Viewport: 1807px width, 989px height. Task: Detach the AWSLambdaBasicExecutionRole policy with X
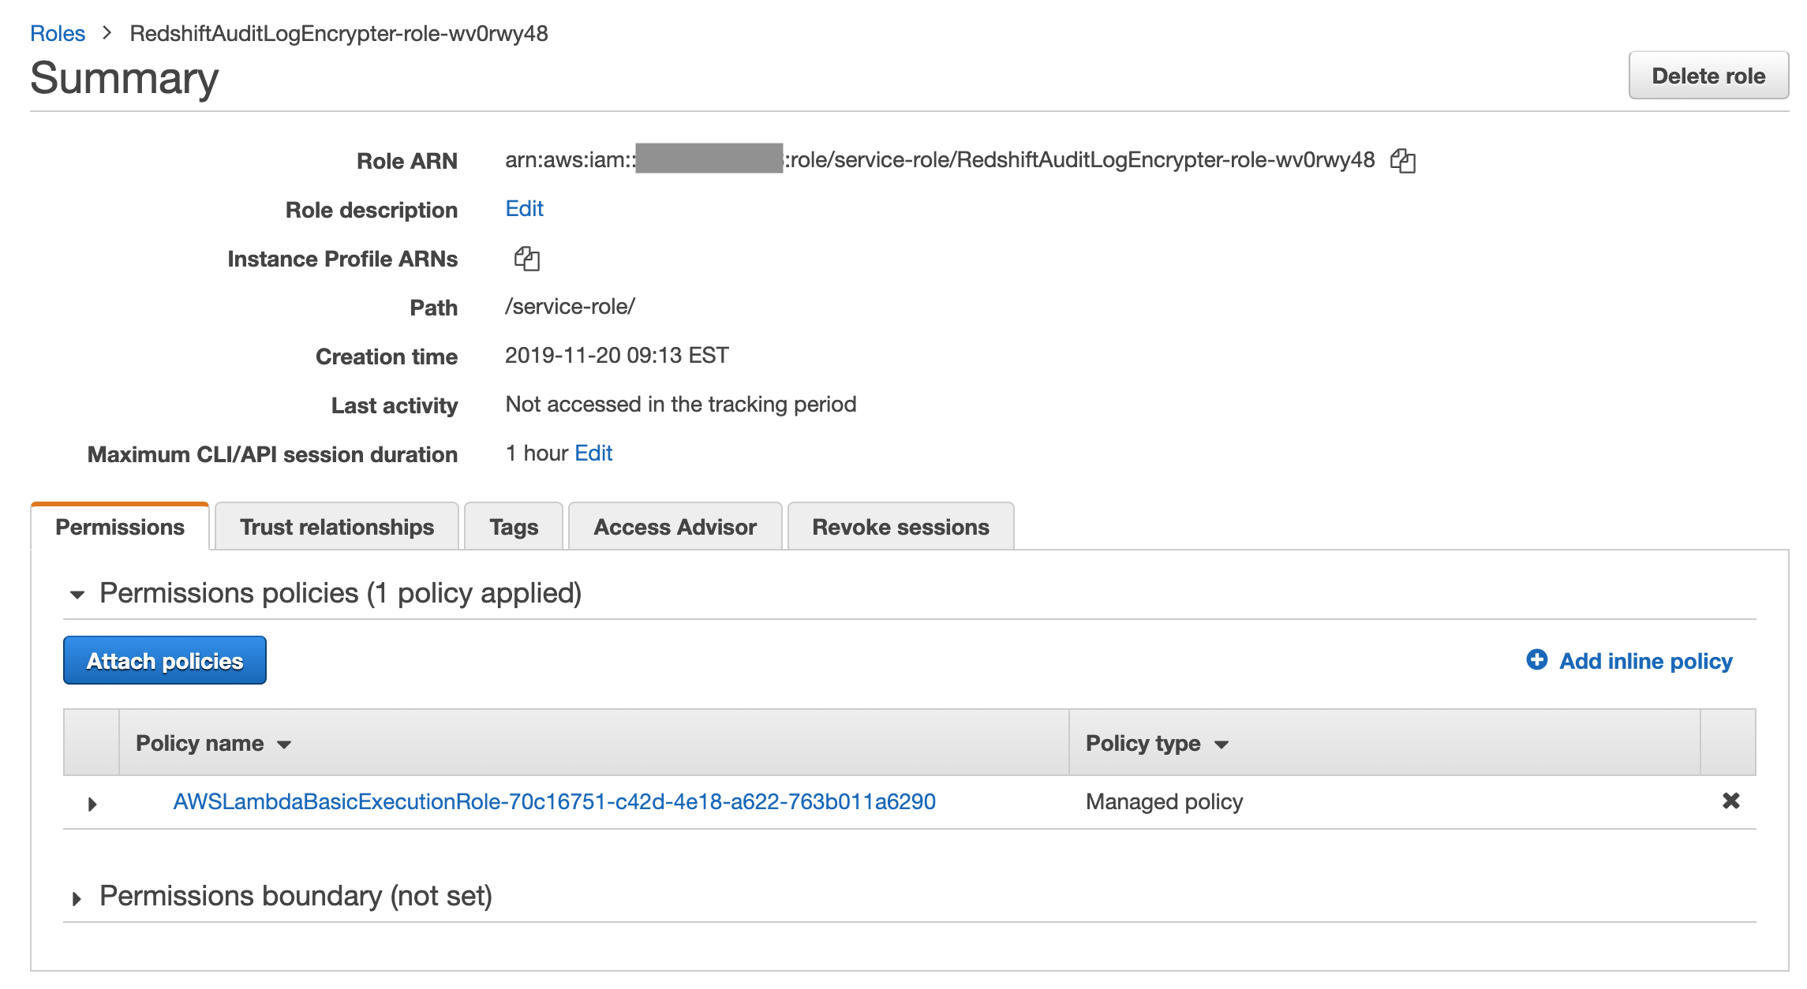coord(1730,801)
